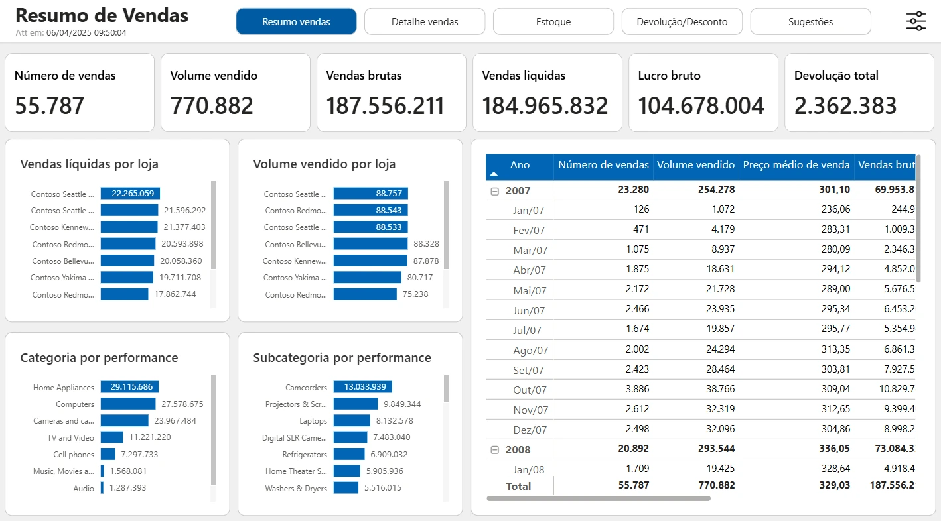Image resolution: width=941 pixels, height=521 pixels.
Task: Click Vendas líquidas por loja chart scrollbar
Action: click(214, 225)
